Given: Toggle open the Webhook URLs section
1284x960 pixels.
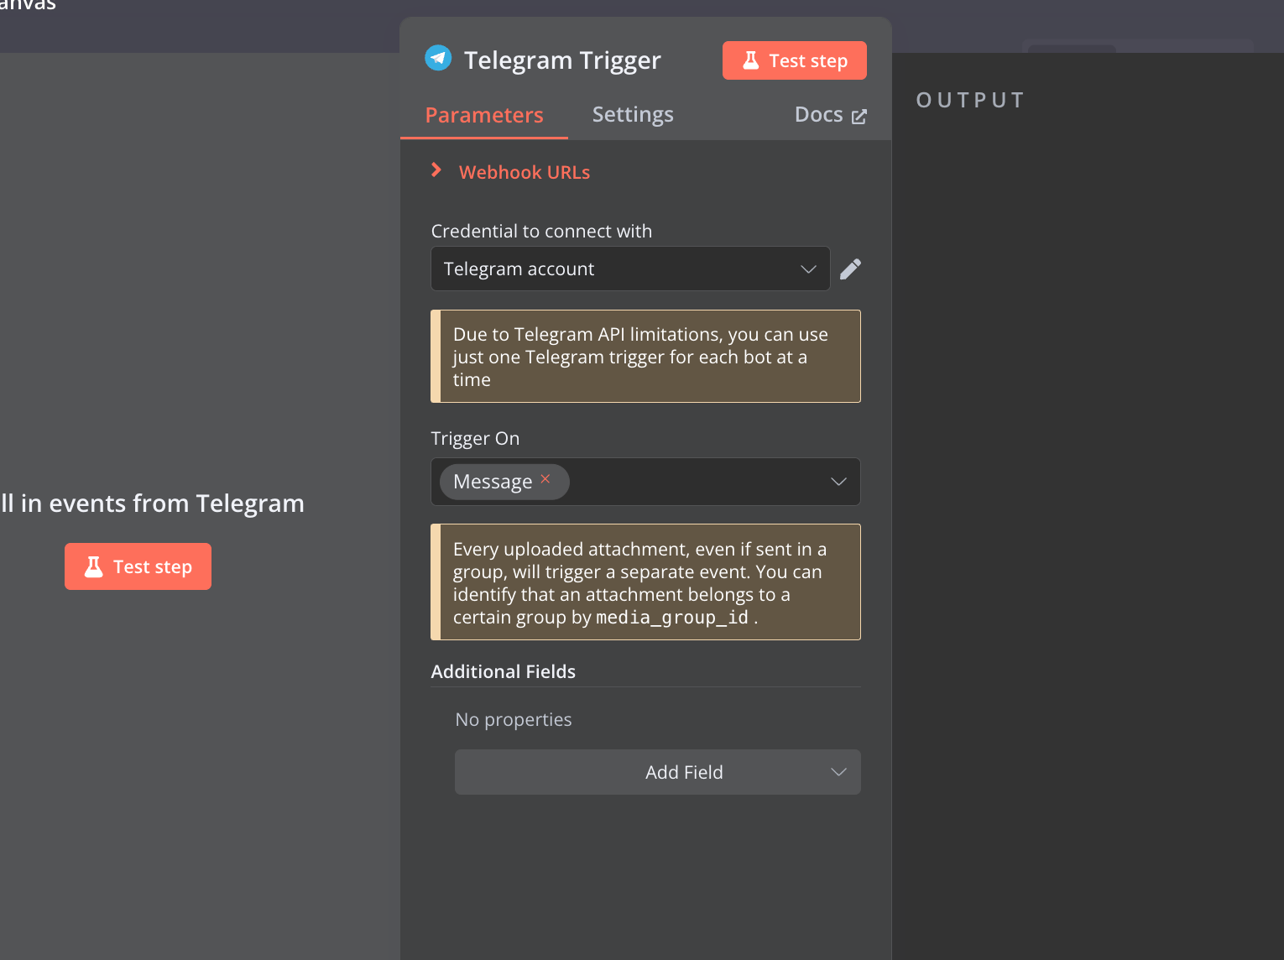Looking at the screenshot, I should click(524, 171).
